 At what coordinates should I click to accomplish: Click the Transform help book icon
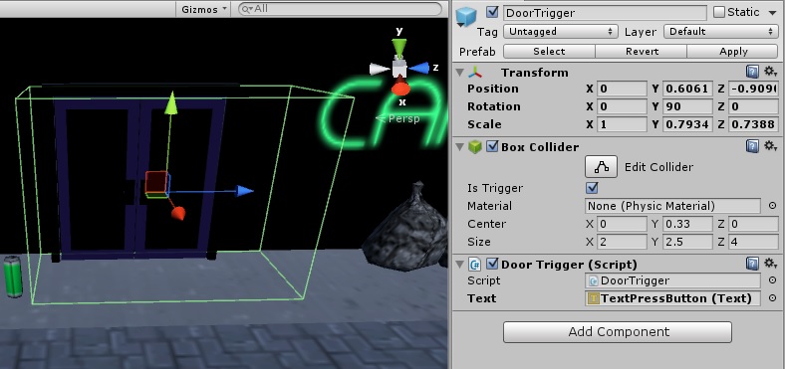click(x=752, y=72)
